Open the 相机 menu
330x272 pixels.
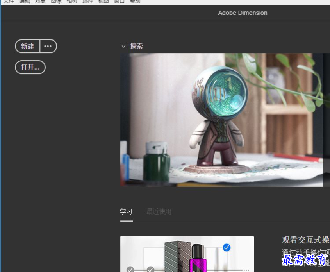72,1
